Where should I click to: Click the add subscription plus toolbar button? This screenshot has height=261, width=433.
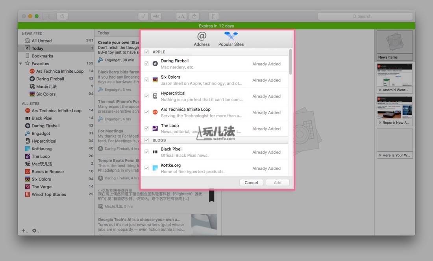click(x=48, y=16)
